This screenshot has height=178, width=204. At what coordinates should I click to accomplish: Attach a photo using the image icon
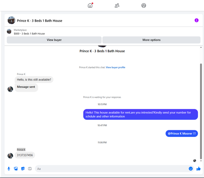click(16, 169)
